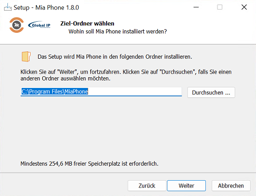Click the orange Mia Phone logo icon
The image size is (256, 196).
tap(16, 25)
